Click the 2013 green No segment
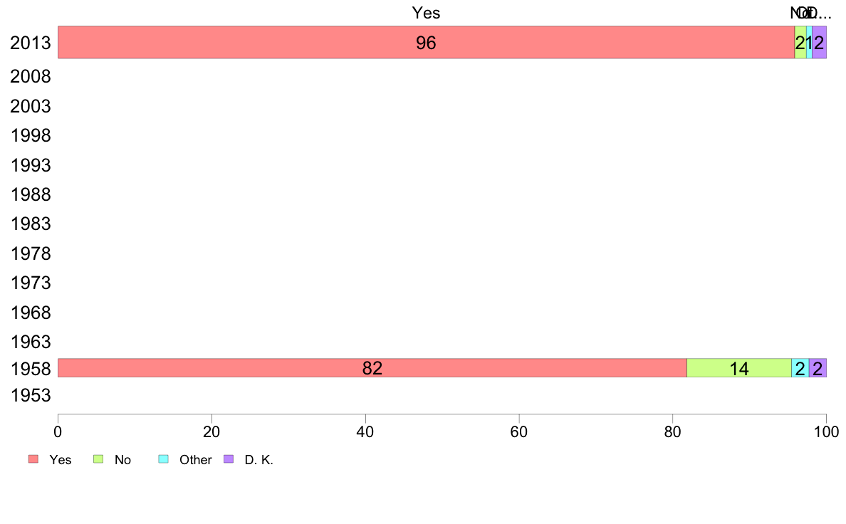846x524 pixels. pos(800,42)
